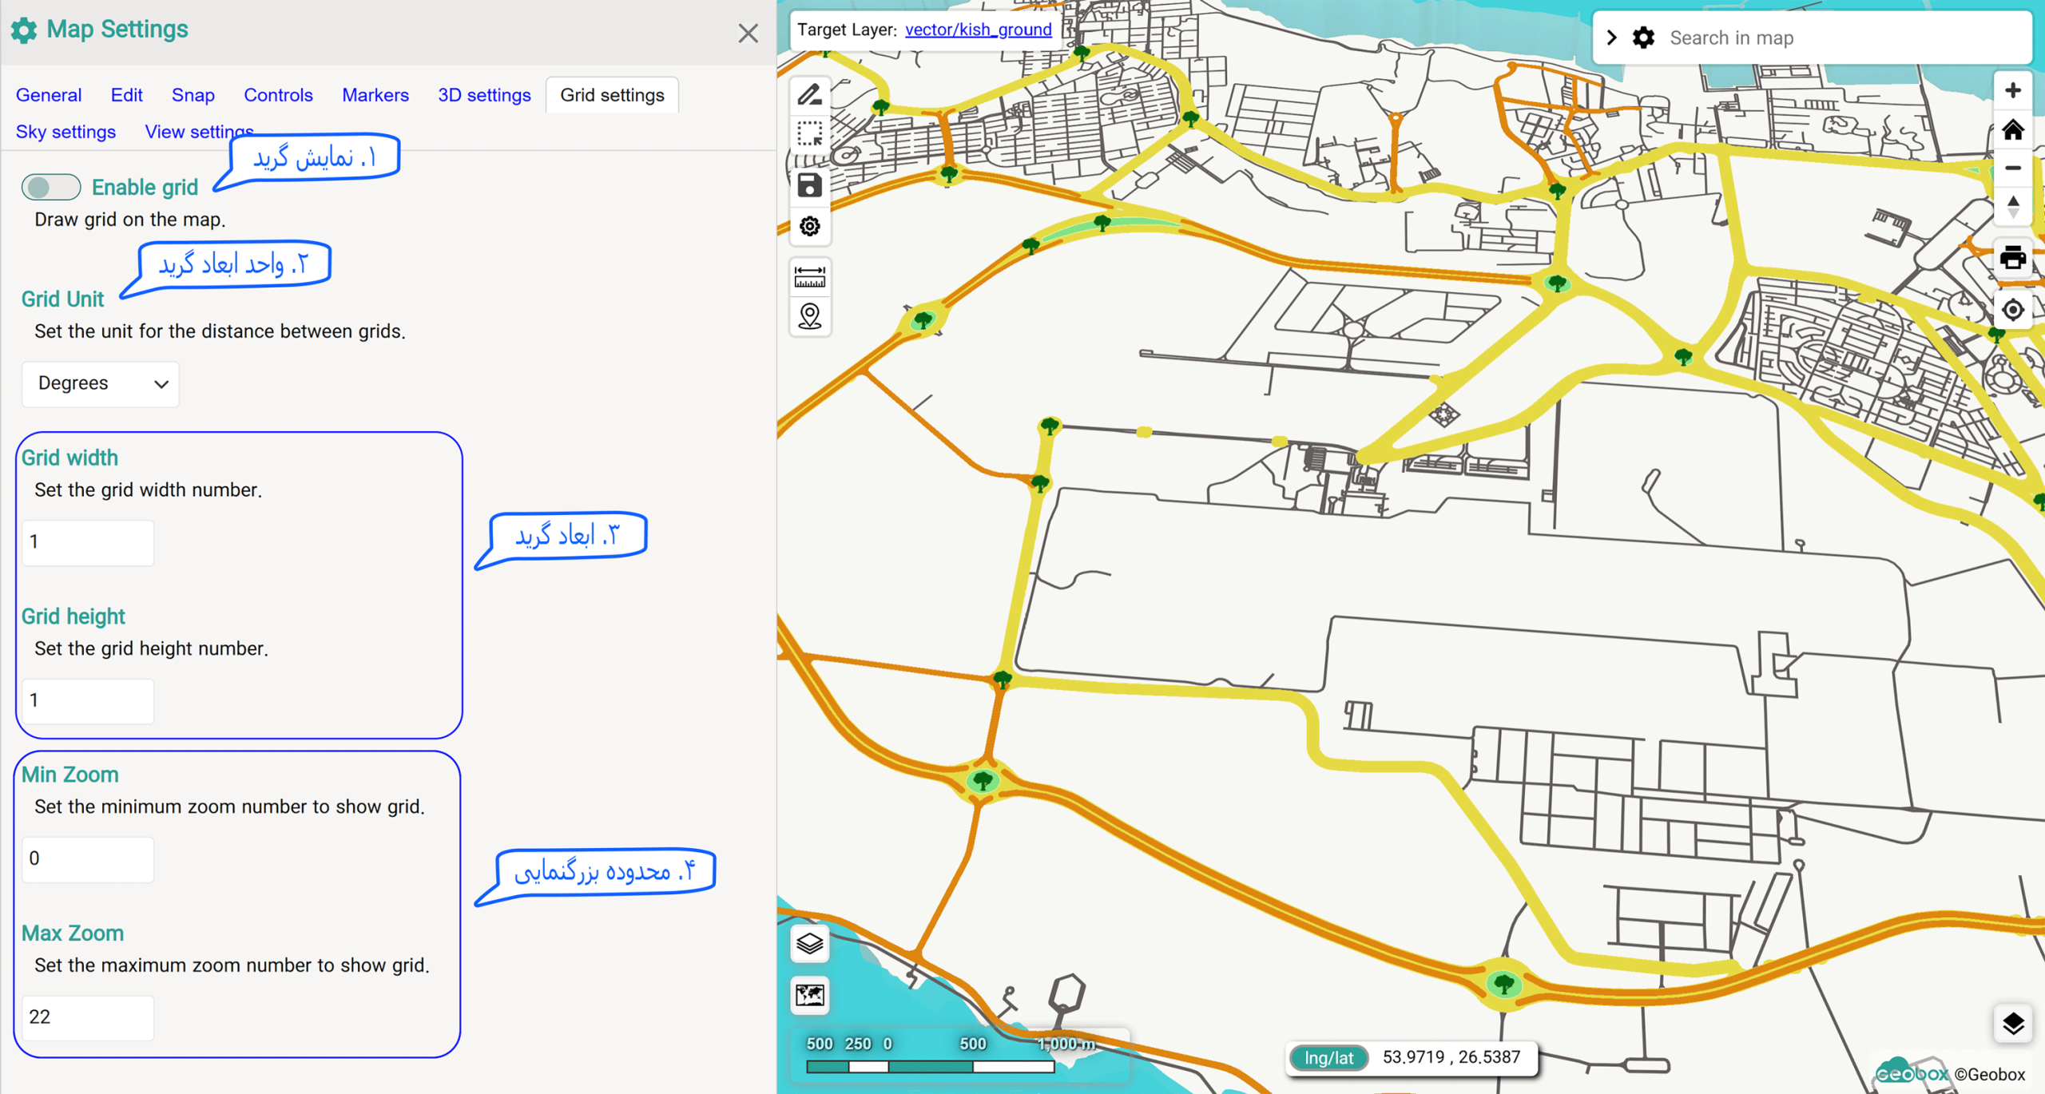2045x1094 pixels.
Task: Select the edit pencil tool on map
Action: pyautogui.click(x=809, y=94)
